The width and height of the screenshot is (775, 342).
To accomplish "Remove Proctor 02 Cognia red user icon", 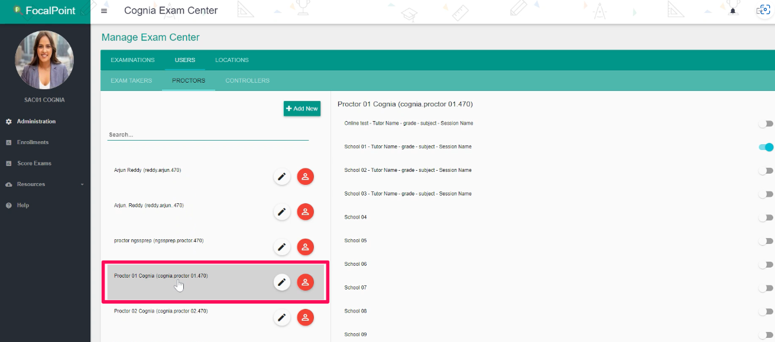I will (305, 318).
